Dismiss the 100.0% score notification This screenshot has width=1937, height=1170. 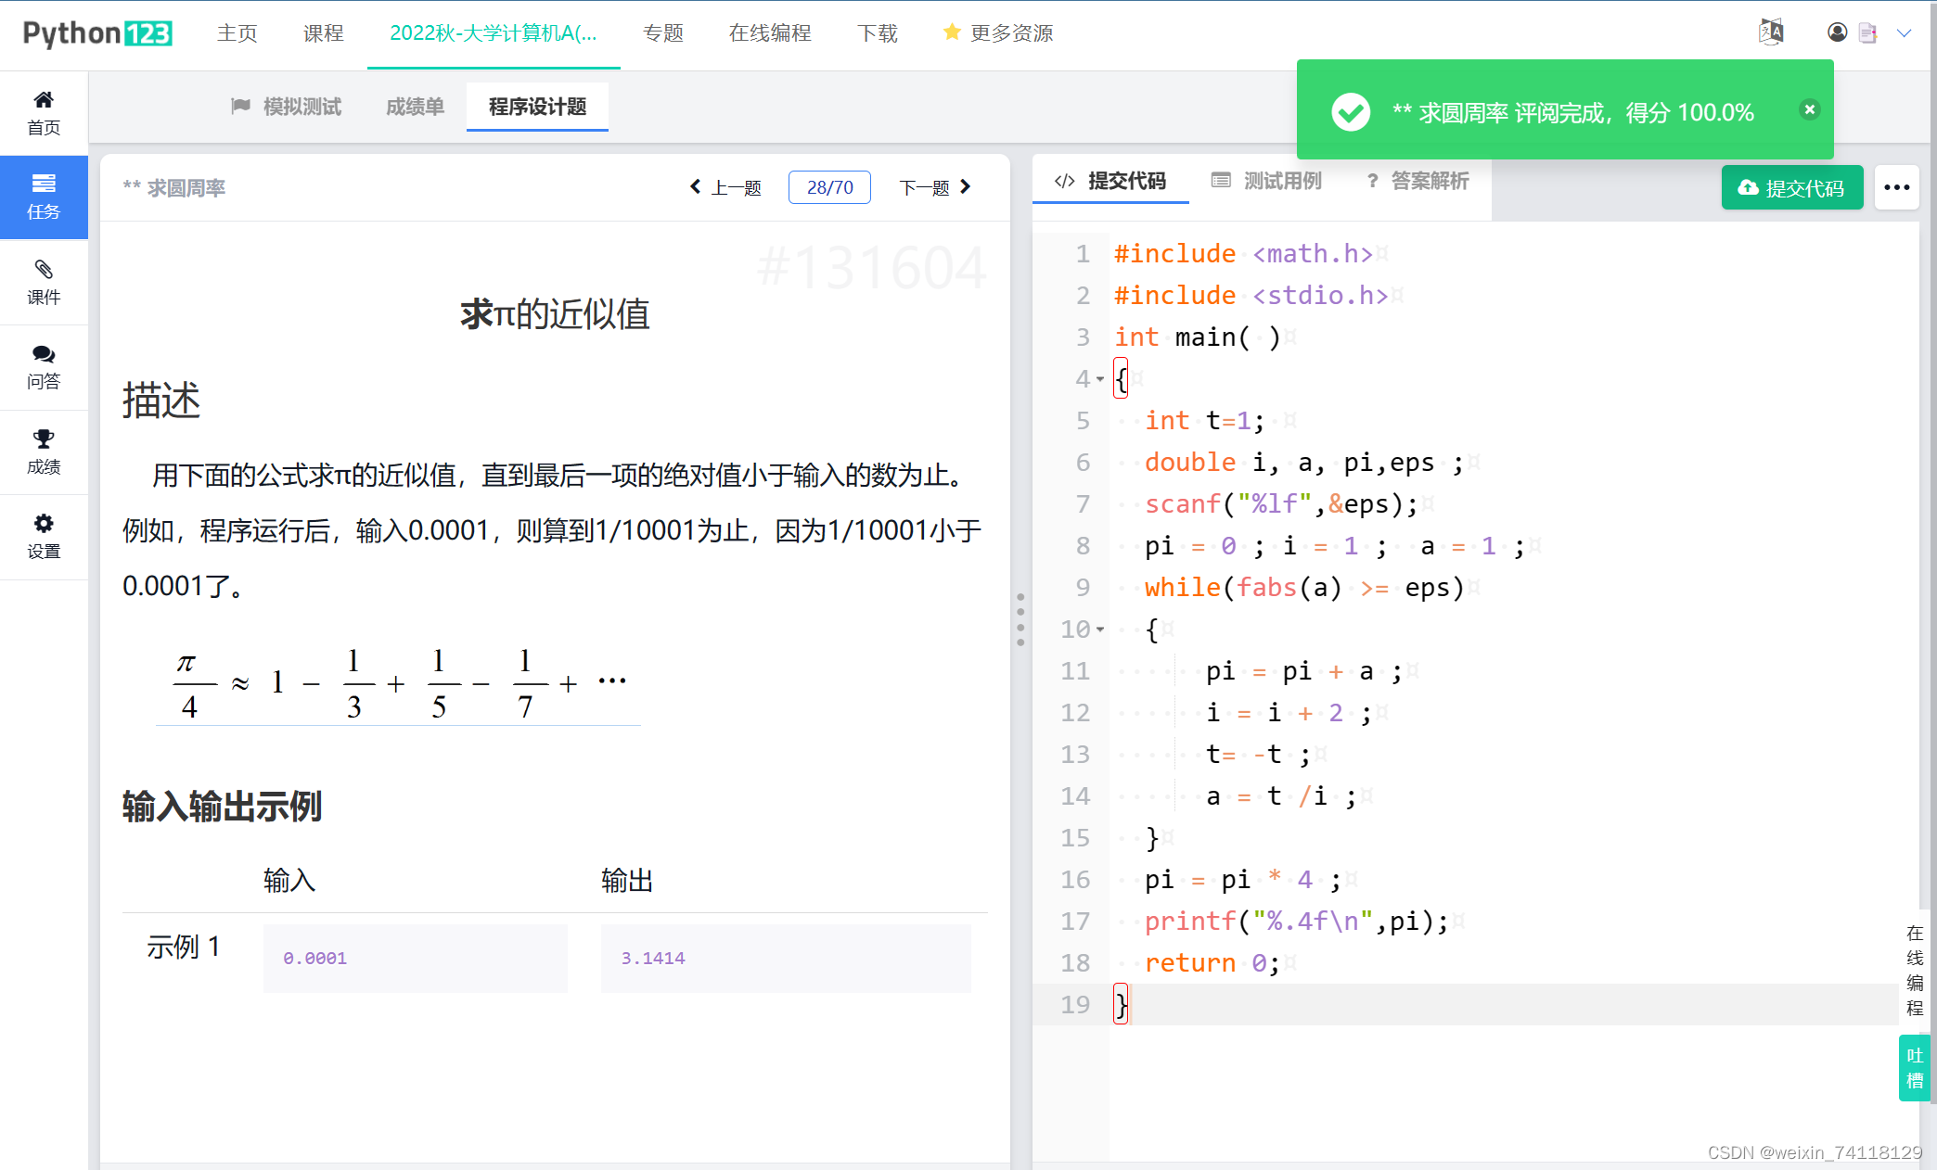click(x=1809, y=109)
